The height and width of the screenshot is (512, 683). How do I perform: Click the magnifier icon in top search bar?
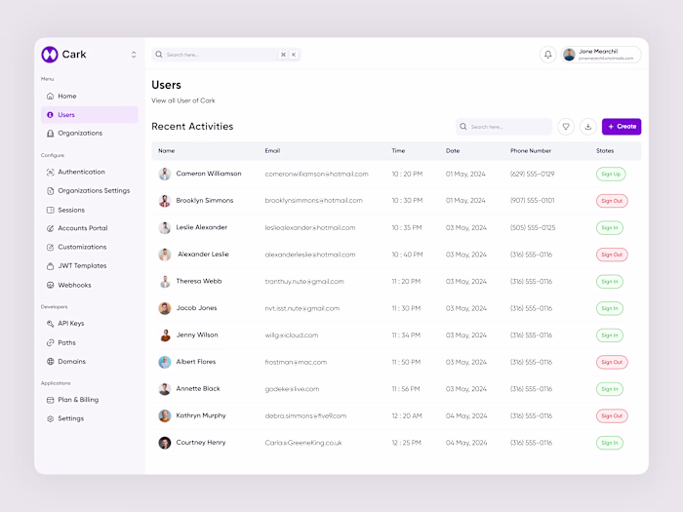(159, 55)
